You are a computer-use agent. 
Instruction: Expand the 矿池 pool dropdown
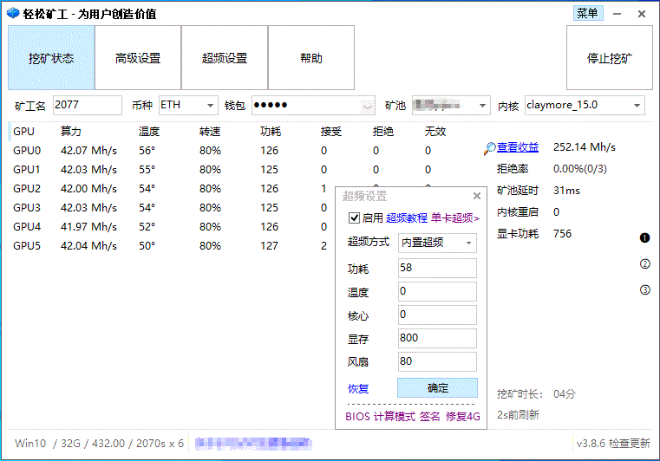click(451, 105)
